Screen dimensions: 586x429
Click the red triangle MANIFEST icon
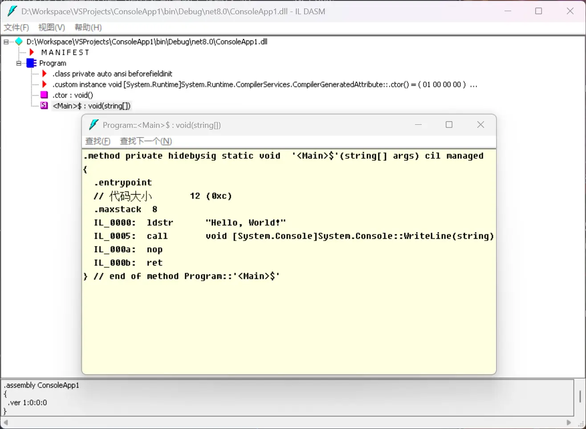[x=32, y=53]
